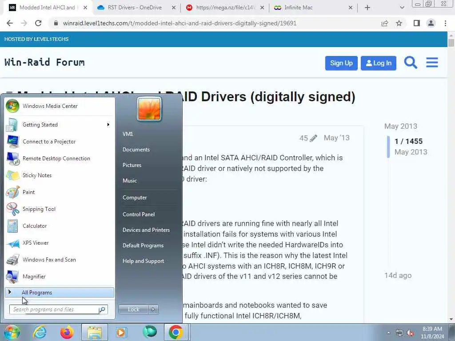
Task: Open Getting Started in Start menu
Action: point(60,125)
